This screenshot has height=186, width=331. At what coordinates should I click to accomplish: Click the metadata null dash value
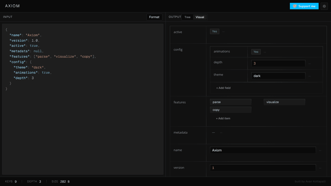(x=213, y=133)
